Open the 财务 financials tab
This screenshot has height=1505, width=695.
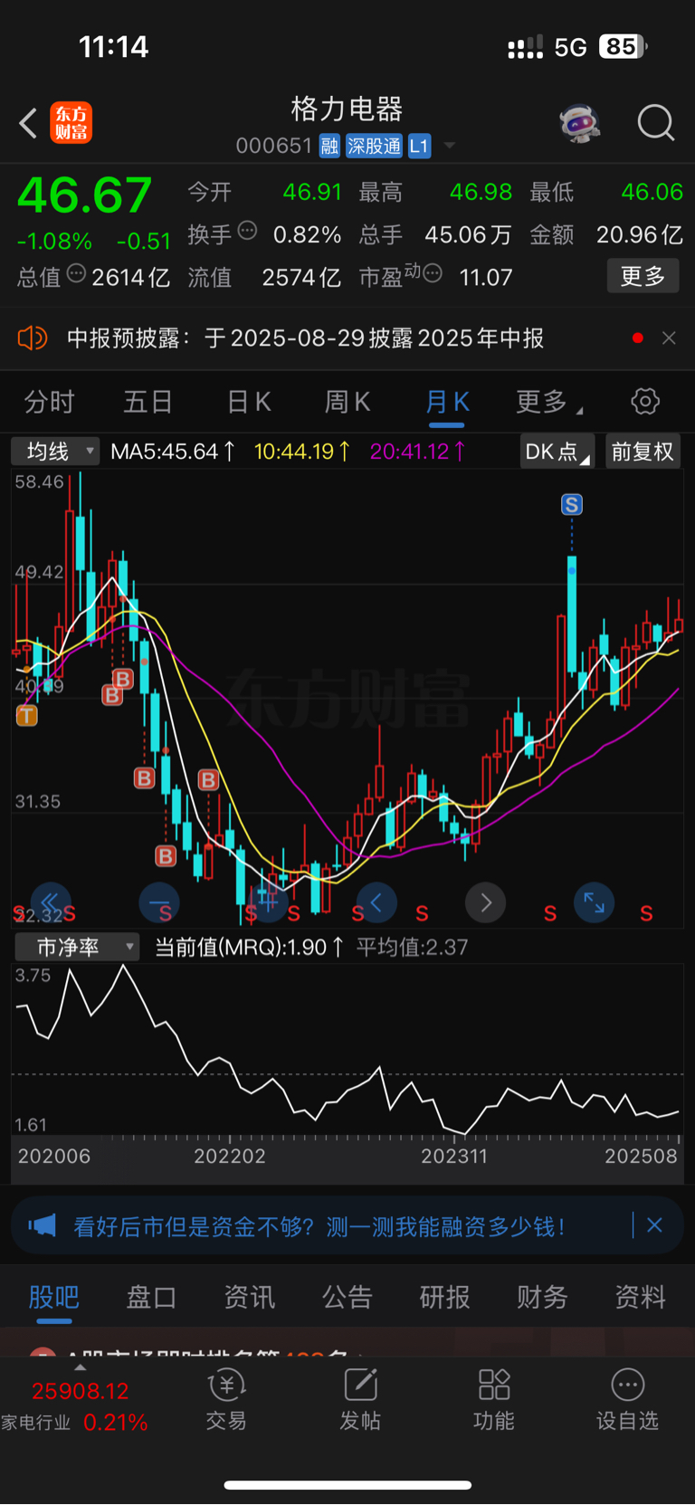[x=543, y=1297]
